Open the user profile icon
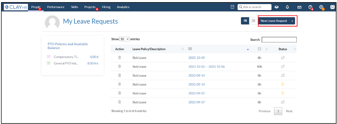The height and width of the screenshot is (124, 337). pyautogui.click(x=332, y=7)
